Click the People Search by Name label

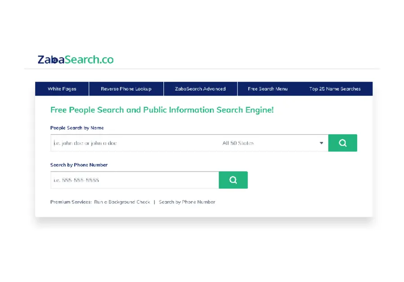click(77, 128)
